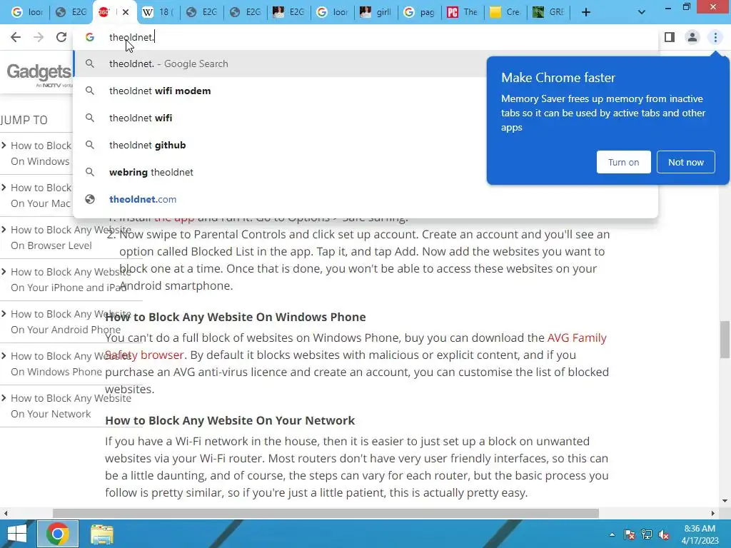Open Chrome three-dot menu
Image resolution: width=731 pixels, height=548 pixels.
(x=715, y=37)
